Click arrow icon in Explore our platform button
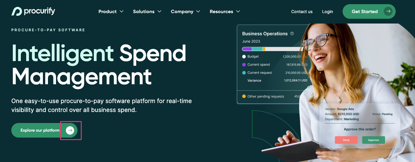The height and width of the screenshot is (162, 415). pyautogui.click(x=70, y=130)
